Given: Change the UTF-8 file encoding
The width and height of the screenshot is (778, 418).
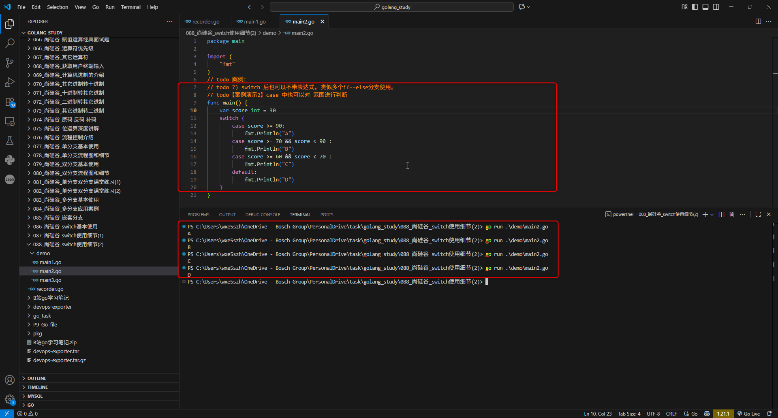Looking at the screenshot, I should click(653, 414).
